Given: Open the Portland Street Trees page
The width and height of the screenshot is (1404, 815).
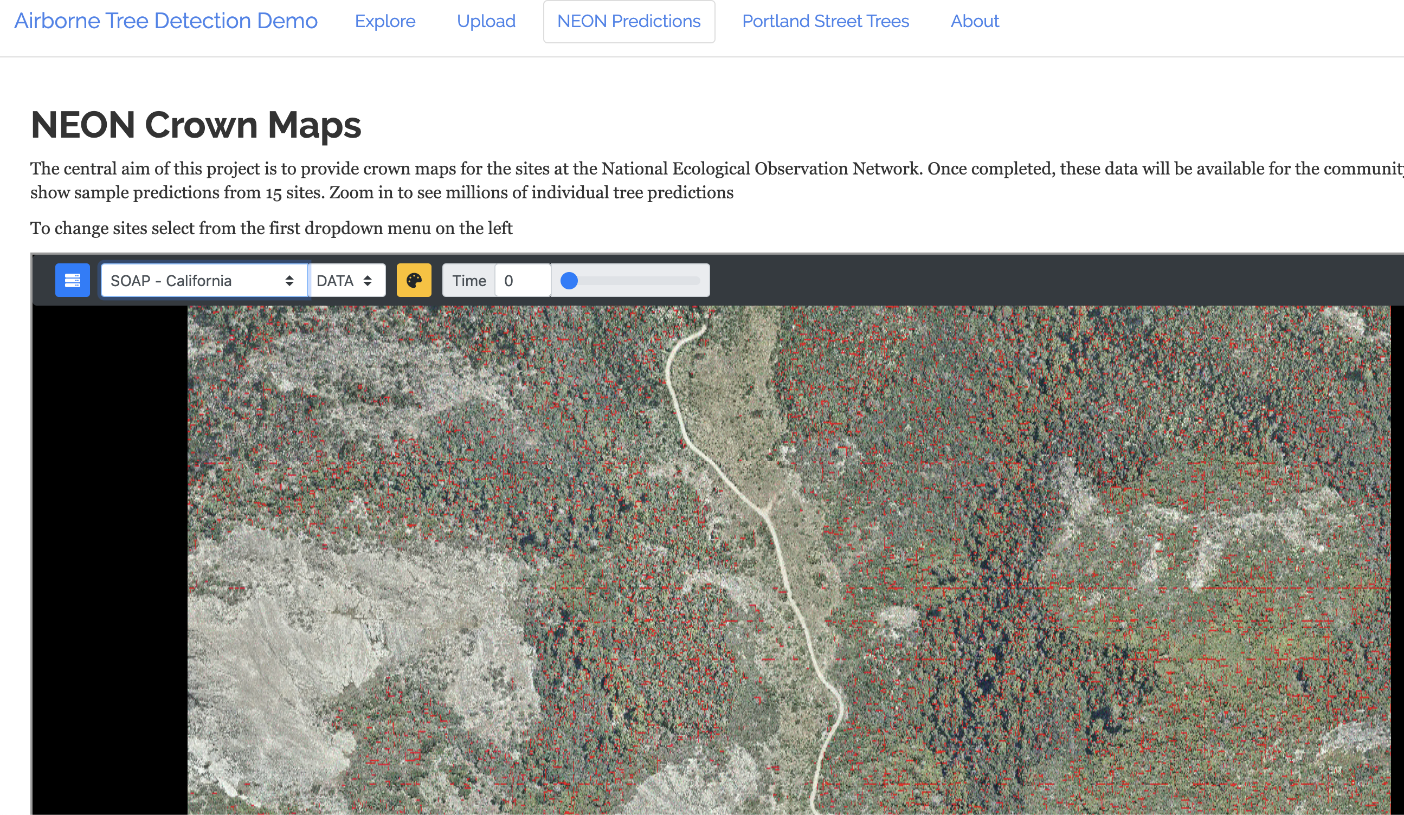Looking at the screenshot, I should [x=825, y=21].
